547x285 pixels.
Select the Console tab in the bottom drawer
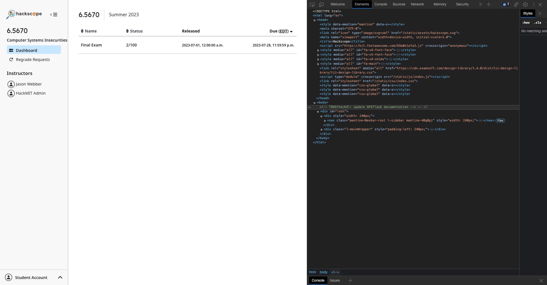coord(318,280)
